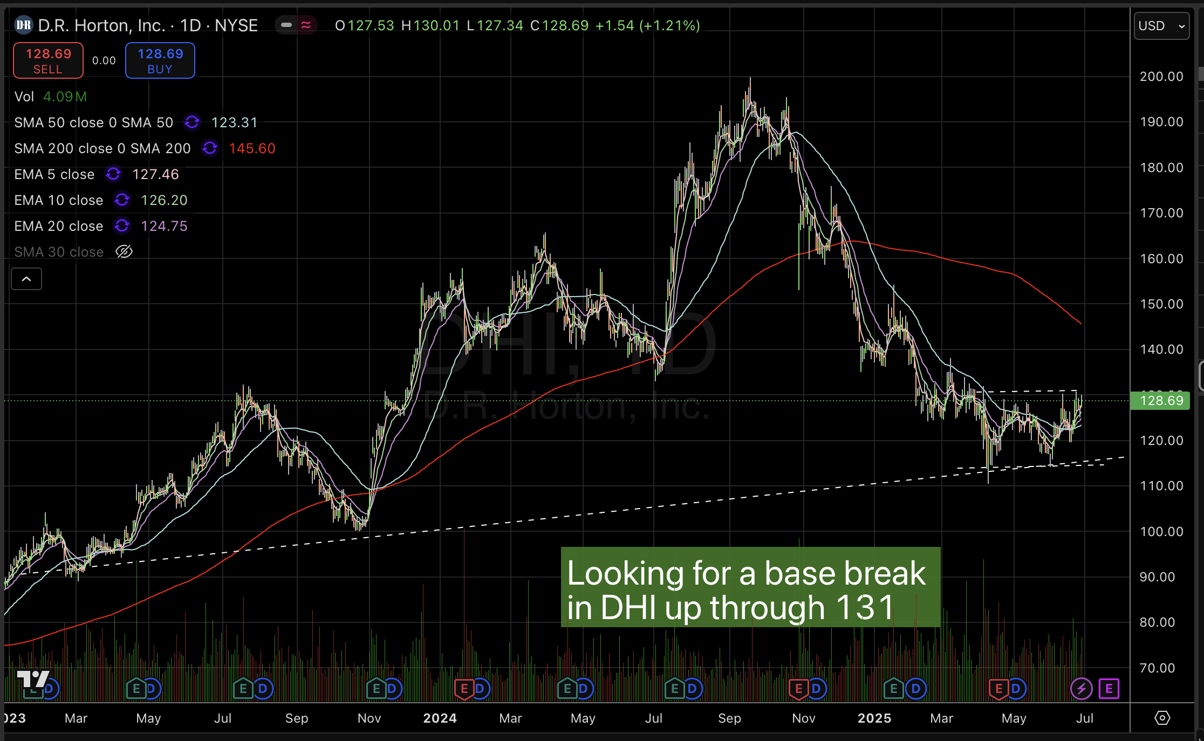Click dividend D marker near Jul 2023
The height and width of the screenshot is (741, 1204).
pyautogui.click(x=263, y=689)
